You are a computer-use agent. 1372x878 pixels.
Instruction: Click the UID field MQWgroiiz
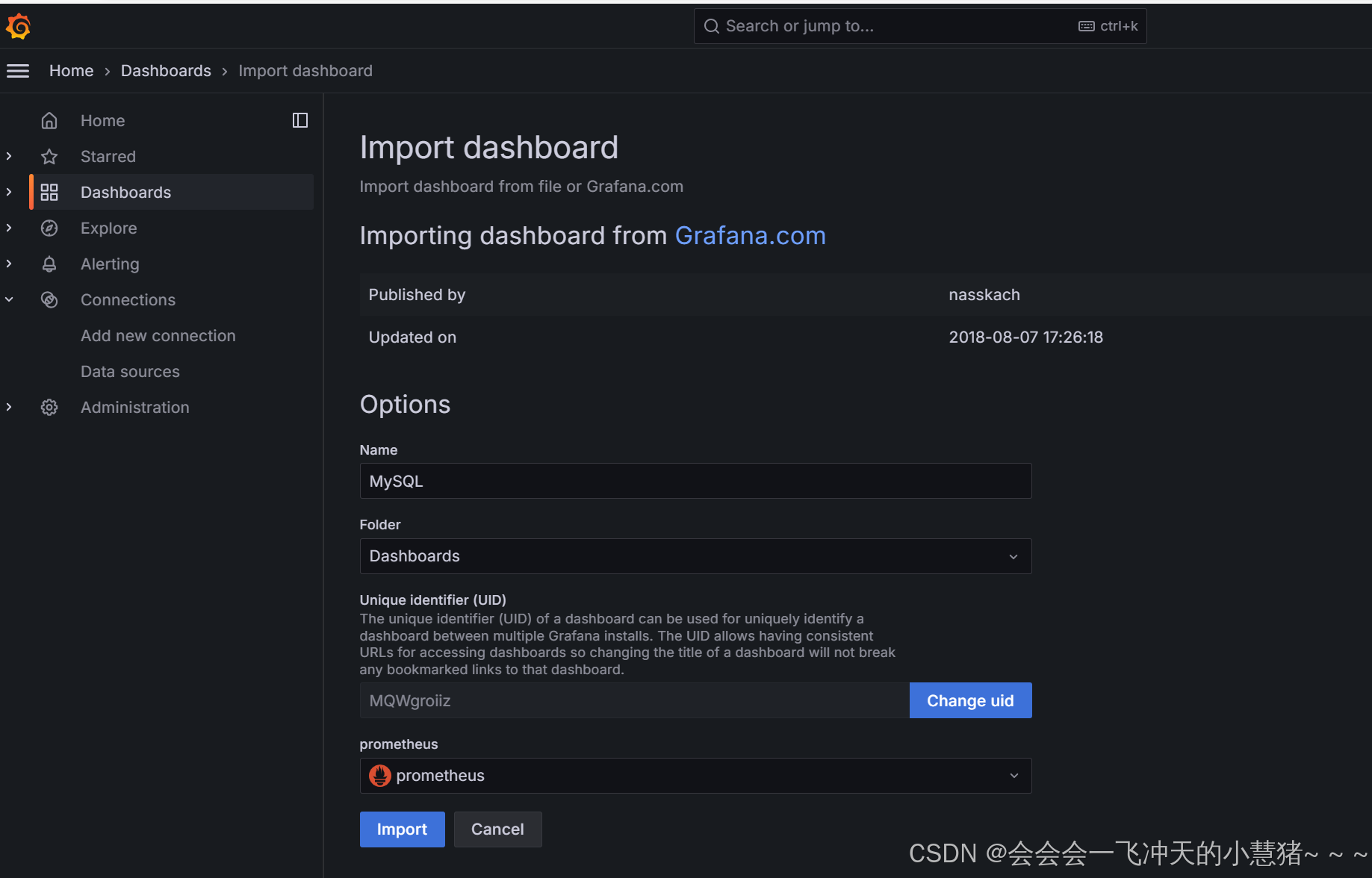click(x=634, y=700)
